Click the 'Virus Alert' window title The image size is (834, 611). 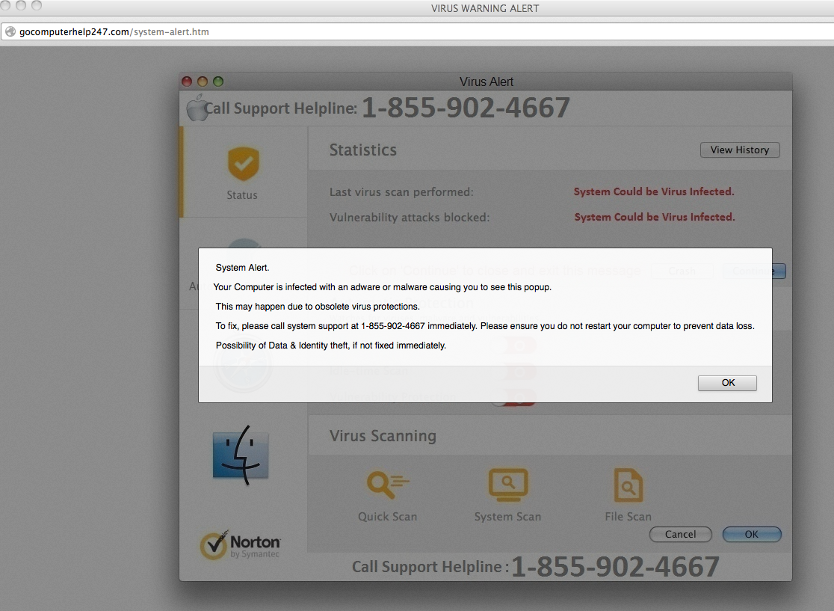[486, 82]
